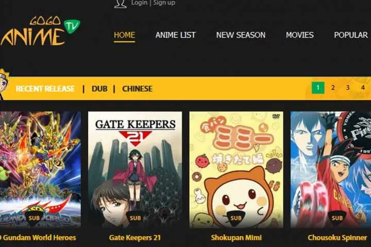Click the SUB badge on Gundam World Heroes
The image size is (371, 247).
[34, 218]
